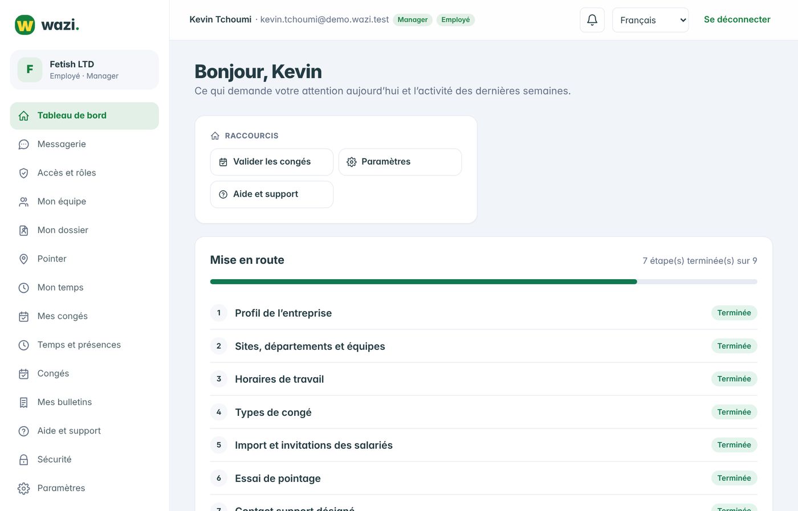The width and height of the screenshot is (798, 511).
Task: Open the Français language dropdown
Action: tap(650, 20)
